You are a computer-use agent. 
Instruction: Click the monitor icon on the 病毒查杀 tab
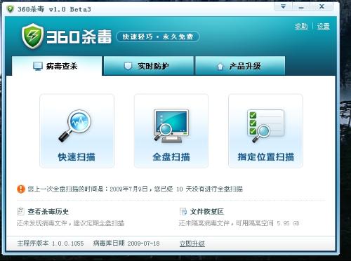pos(38,66)
